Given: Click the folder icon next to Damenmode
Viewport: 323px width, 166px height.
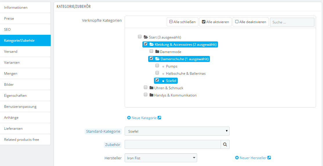Looking at the screenshot, I should [157, 52].
